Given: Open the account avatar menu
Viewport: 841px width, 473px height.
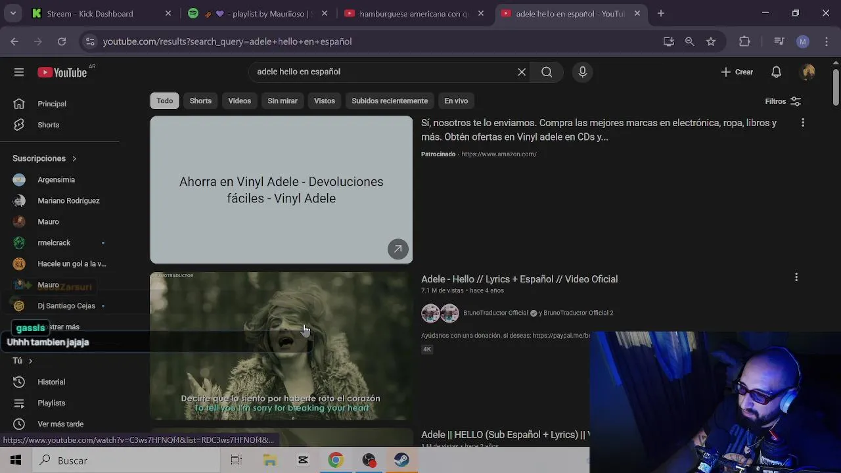Looking at the screenshot, I should coord(808,72).
